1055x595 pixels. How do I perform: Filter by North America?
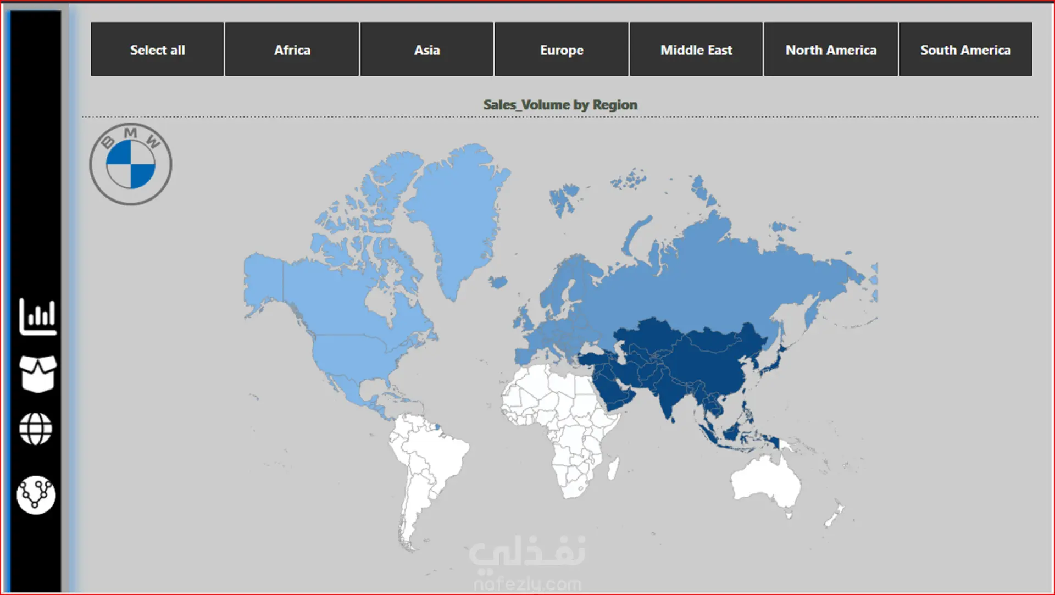coord(830,49)
